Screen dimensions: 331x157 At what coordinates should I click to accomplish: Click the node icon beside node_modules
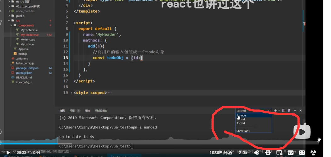(x=13, y=11)
